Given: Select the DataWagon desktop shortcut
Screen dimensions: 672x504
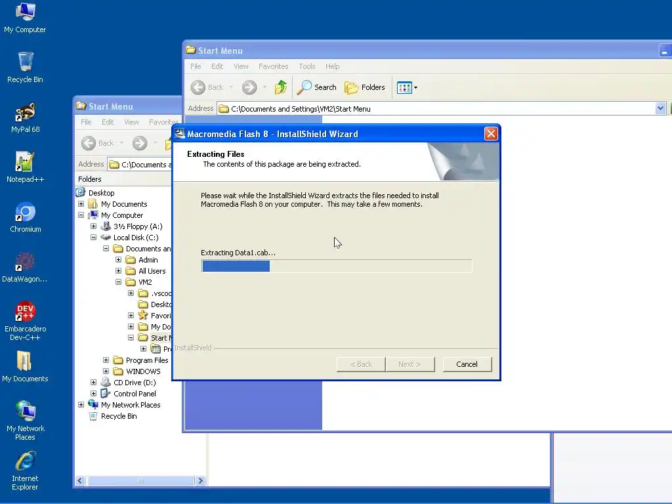Looking at the screenshot, I should coord(25,267).
